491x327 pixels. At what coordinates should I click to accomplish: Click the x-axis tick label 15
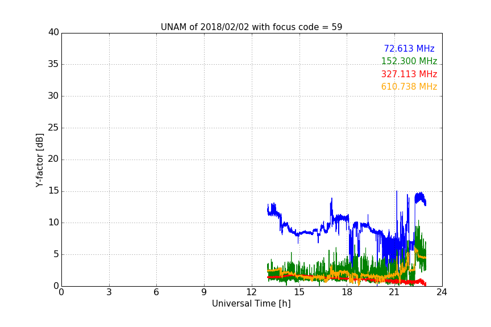[299, 292]
